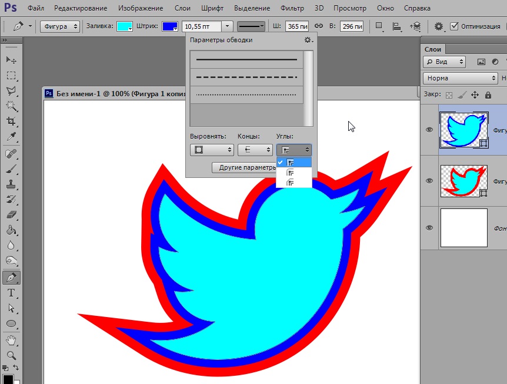Open stroke line type dropdown
Screen dimensions: 507x384
251,26
